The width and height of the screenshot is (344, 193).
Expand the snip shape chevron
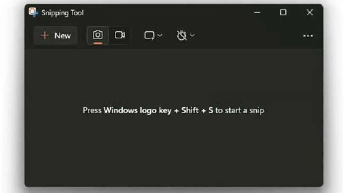(x=160, y=36)
